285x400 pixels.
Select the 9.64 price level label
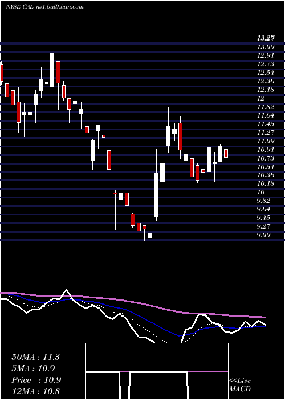tap(263, 209)
